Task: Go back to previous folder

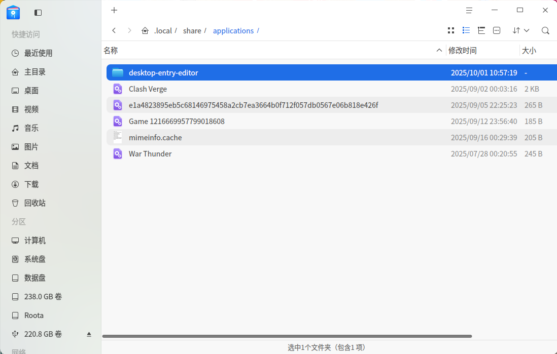Action: click(114, 30)
